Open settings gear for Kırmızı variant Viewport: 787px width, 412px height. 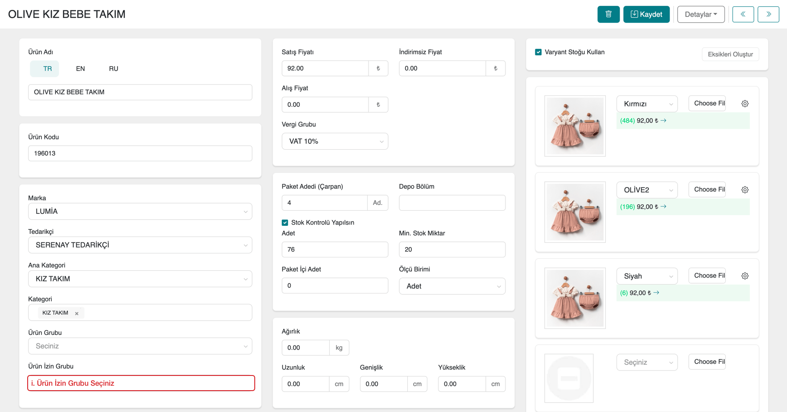point(745,104)
